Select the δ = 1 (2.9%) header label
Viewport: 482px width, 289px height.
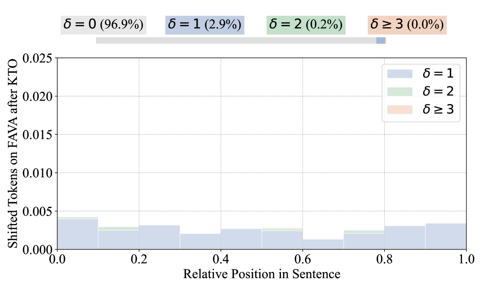205,25
